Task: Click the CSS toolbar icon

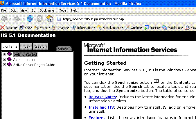Action: coord(21,27)
